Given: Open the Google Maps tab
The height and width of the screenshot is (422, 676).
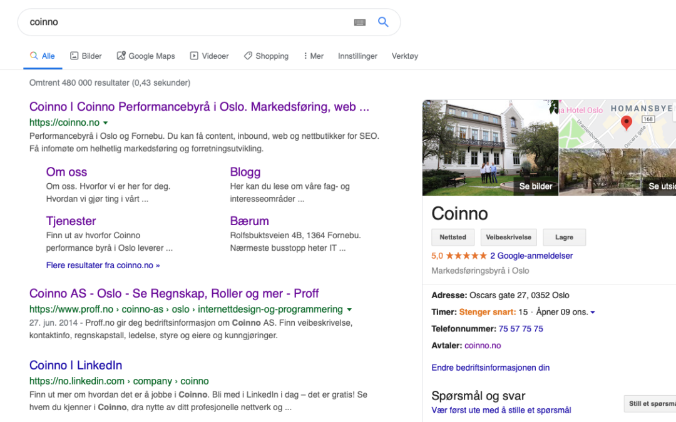Looking at the screenshot, I should (x=146, y=56).
